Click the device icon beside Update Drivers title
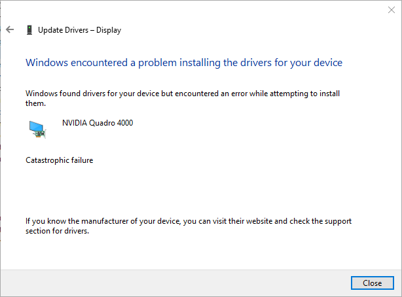The image size is (402, 297). click(x=29, y=29)
